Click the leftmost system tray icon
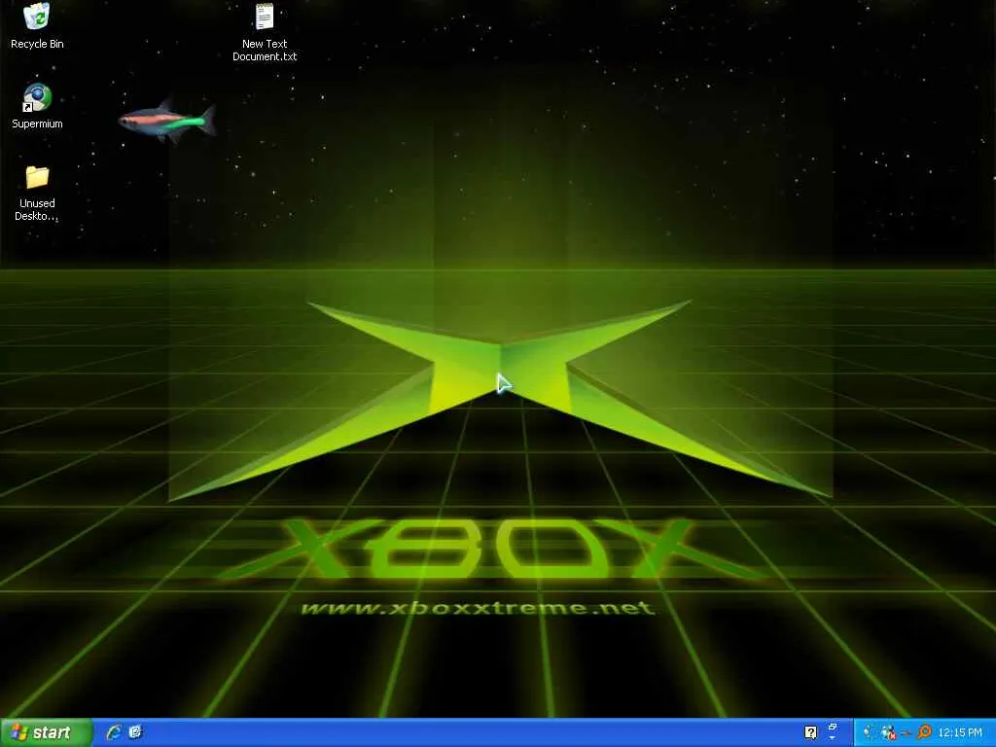The height and width of the screenshot is (747, 996). coord(867,731)
